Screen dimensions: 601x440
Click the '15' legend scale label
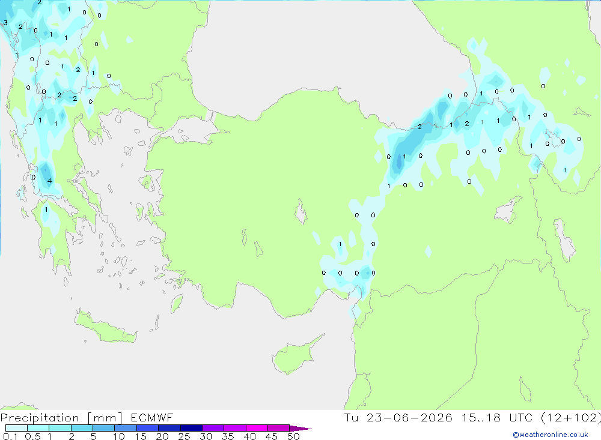point(141,436)
